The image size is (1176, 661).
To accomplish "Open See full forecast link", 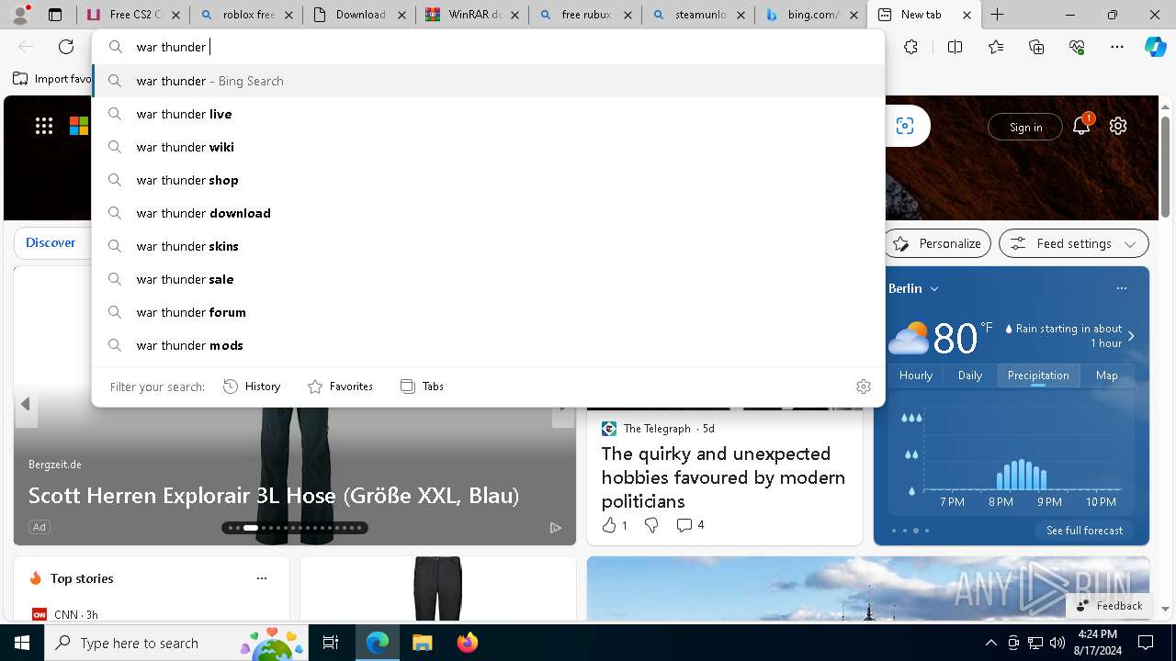I will tap(1084, 531).
